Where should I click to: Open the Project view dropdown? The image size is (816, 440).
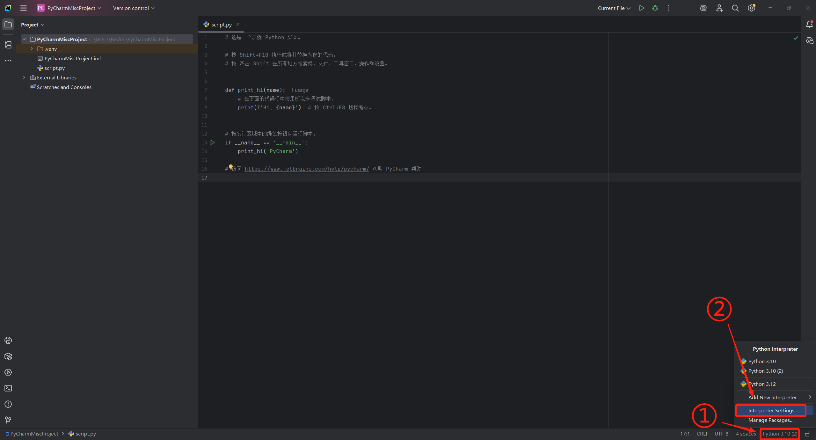pyautogui.click(x=33, y=25)
